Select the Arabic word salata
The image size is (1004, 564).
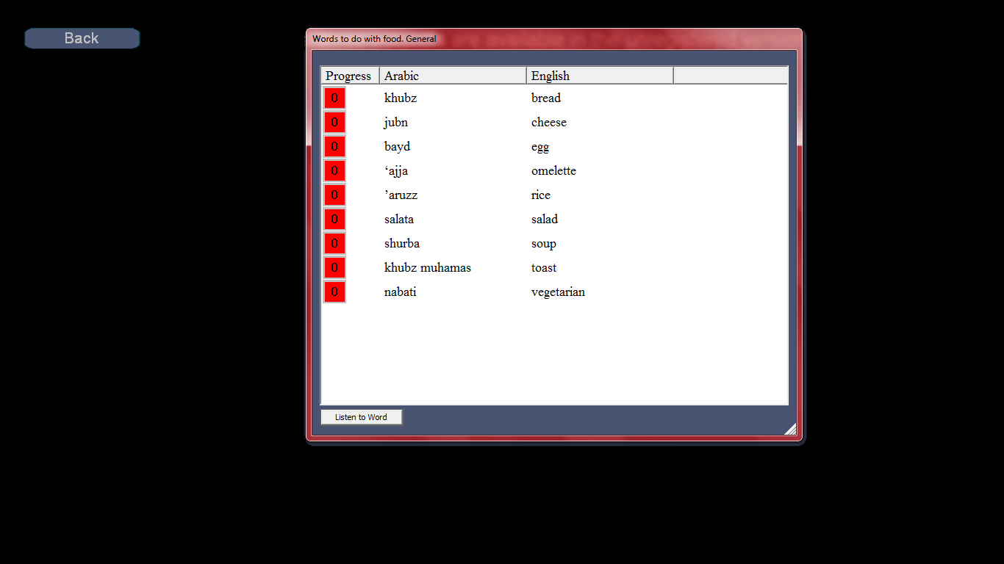coord(399,219)
